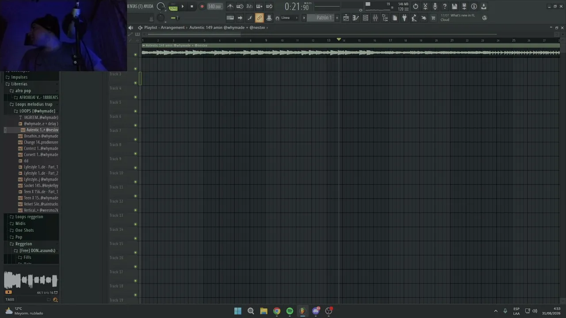Click the Autentic 149 amin clip breadcrumb
Screen dimensions: 566x318
tap(227, 27)
